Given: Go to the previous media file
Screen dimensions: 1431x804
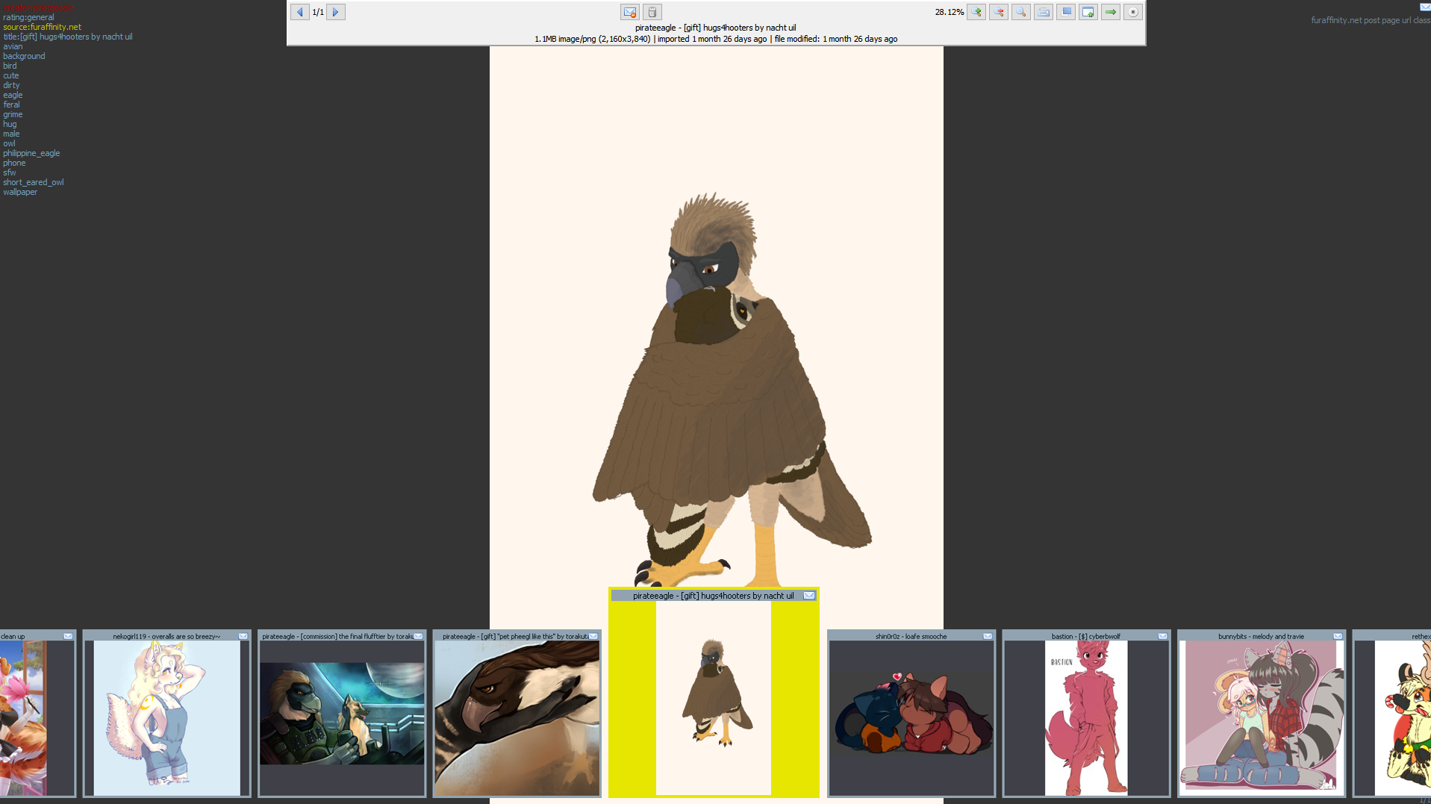Looking at the screenshot, I should [300, 12].
